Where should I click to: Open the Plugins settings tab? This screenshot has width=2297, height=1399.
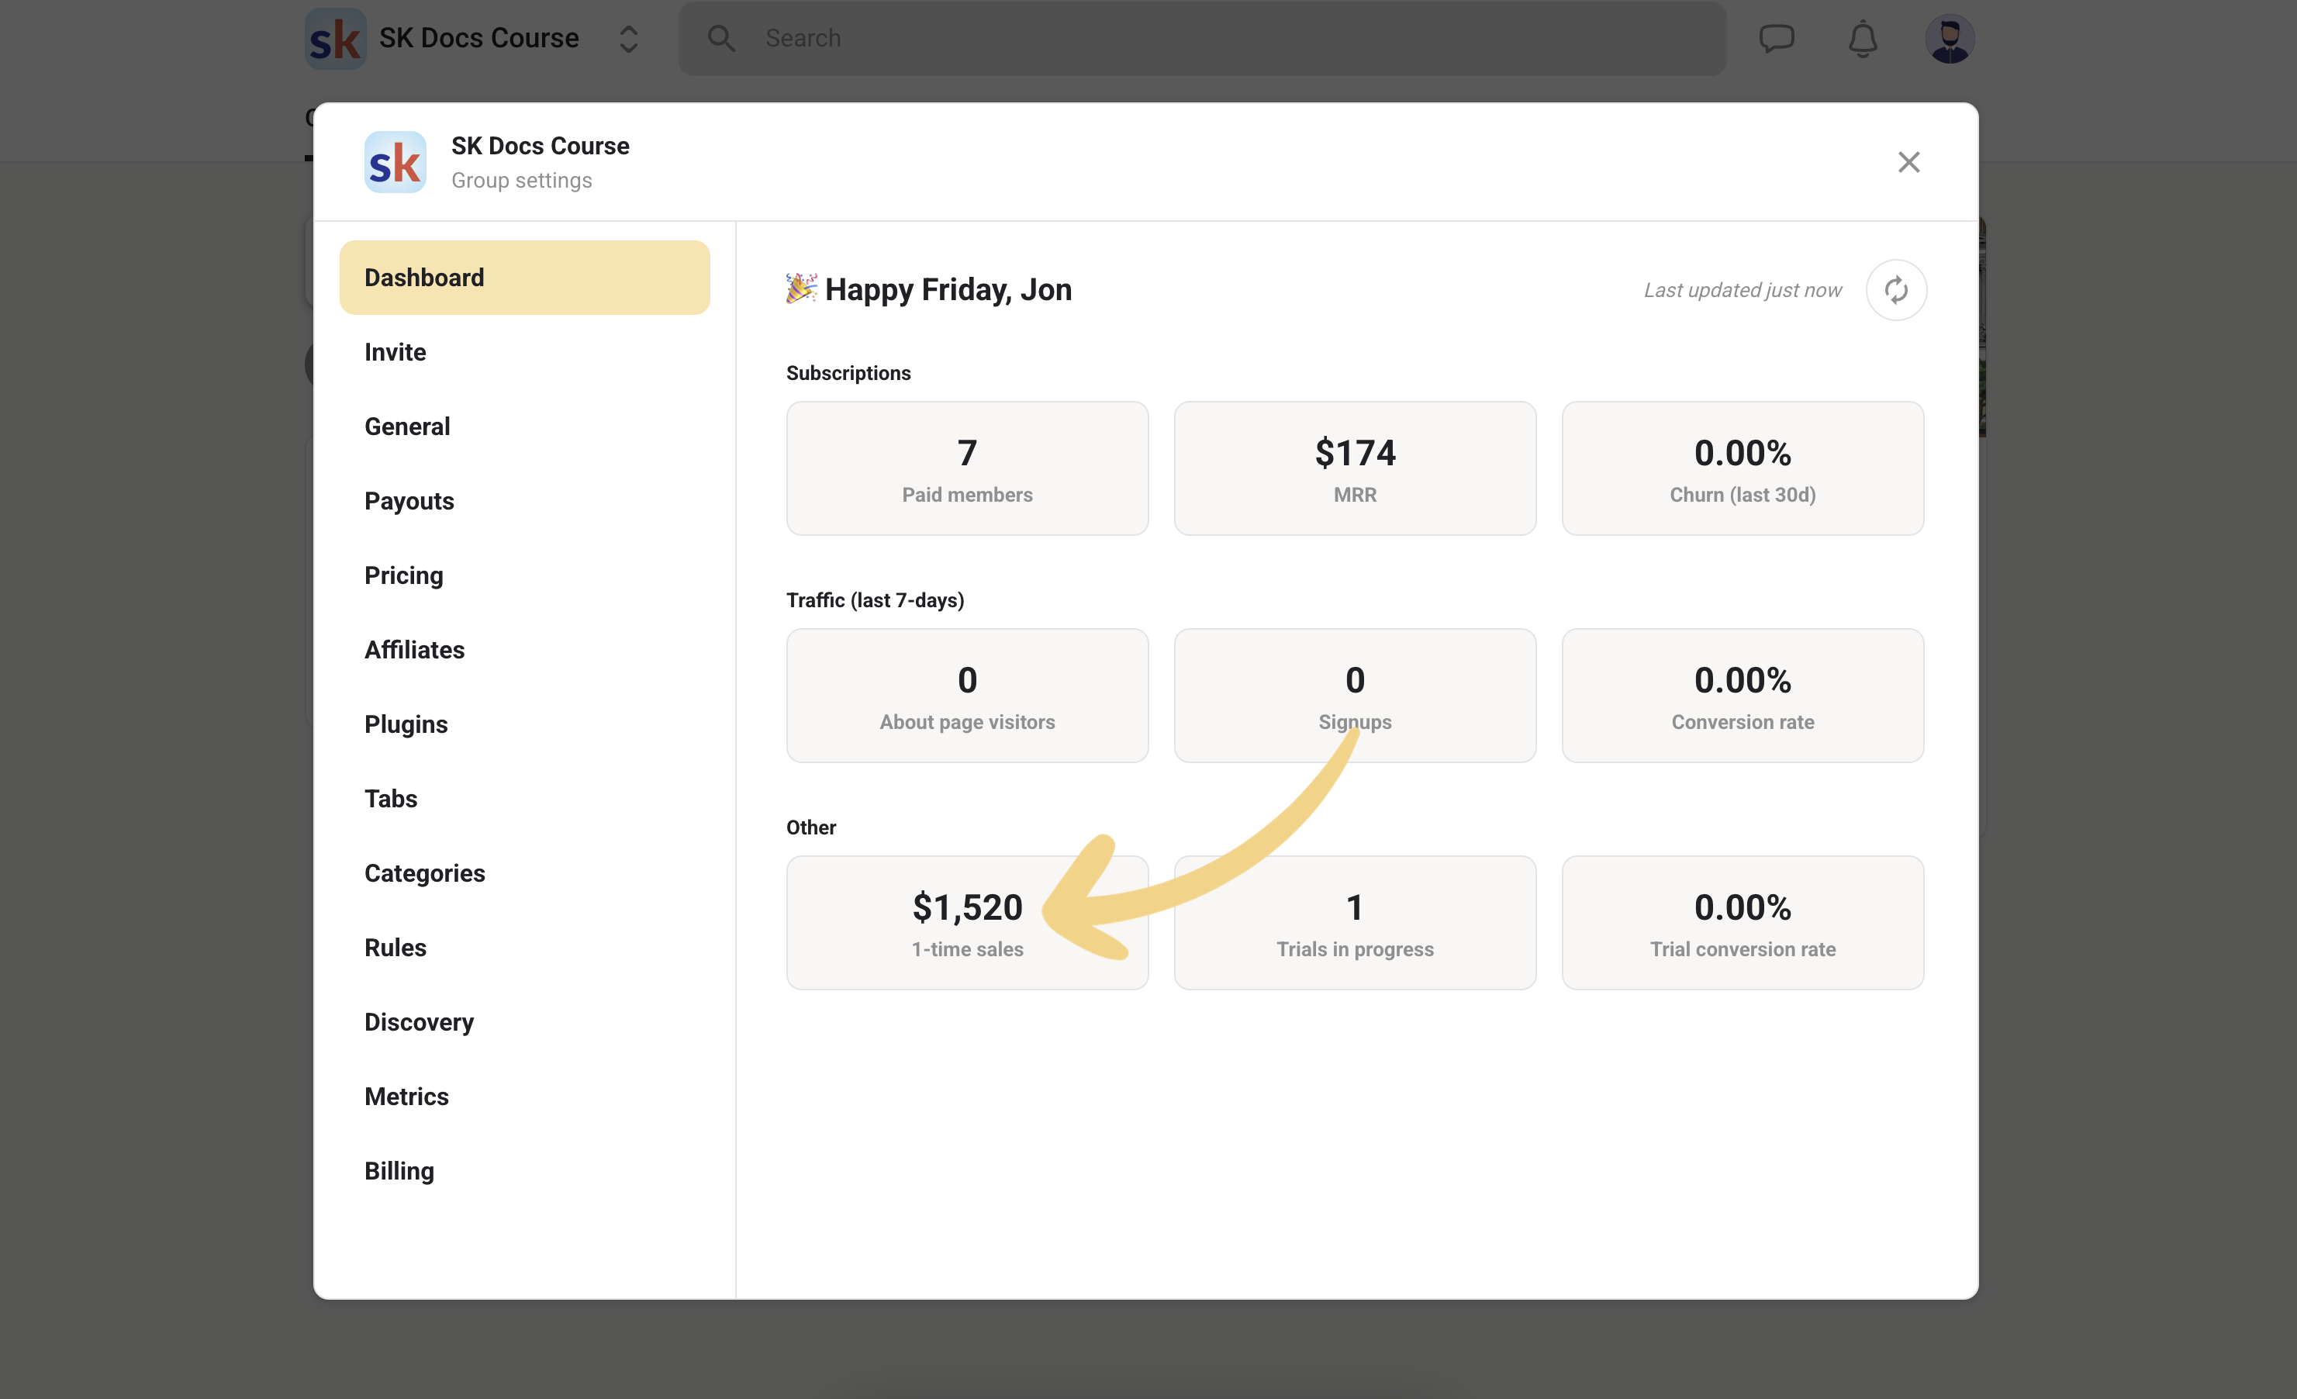[x=524, y=725]
